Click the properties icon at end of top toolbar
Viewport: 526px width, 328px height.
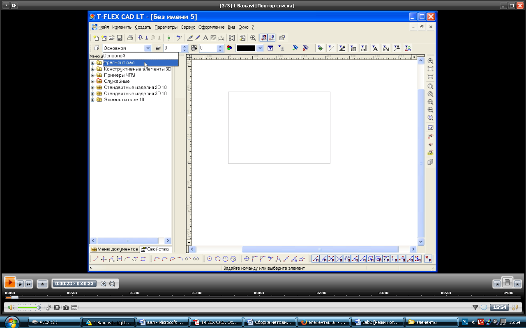pyautogui.click(x=282, y=38)
